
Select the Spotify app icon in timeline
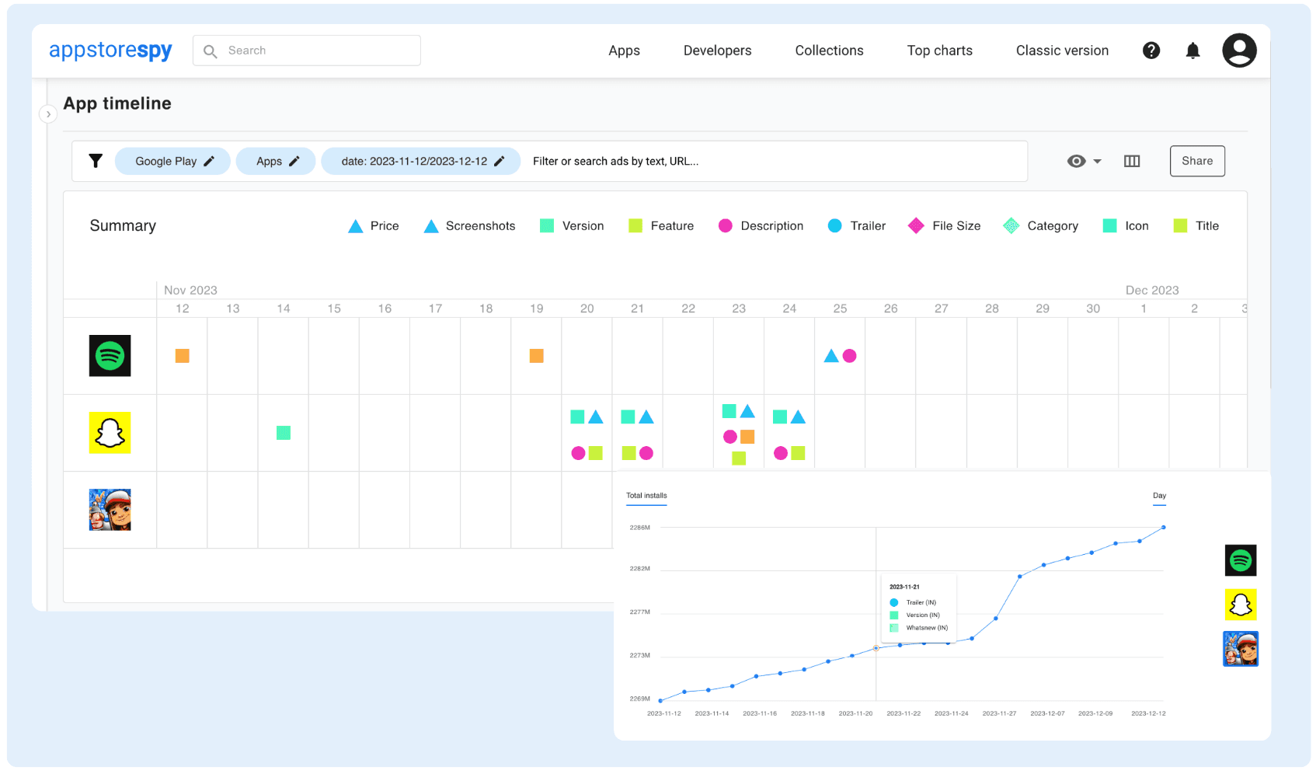pos(110,356)
